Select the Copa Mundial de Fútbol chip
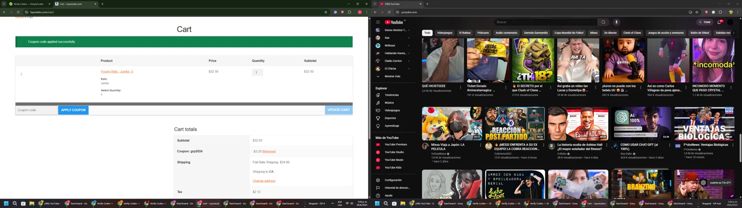742x208 pixels. tap(569, 33)
